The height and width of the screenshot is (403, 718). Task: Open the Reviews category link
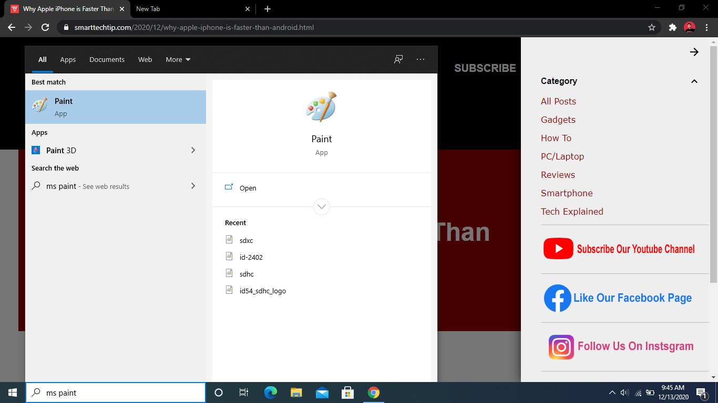coord(558,175)
